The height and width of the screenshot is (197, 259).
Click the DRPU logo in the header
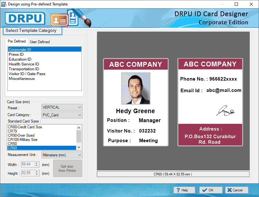25,18
